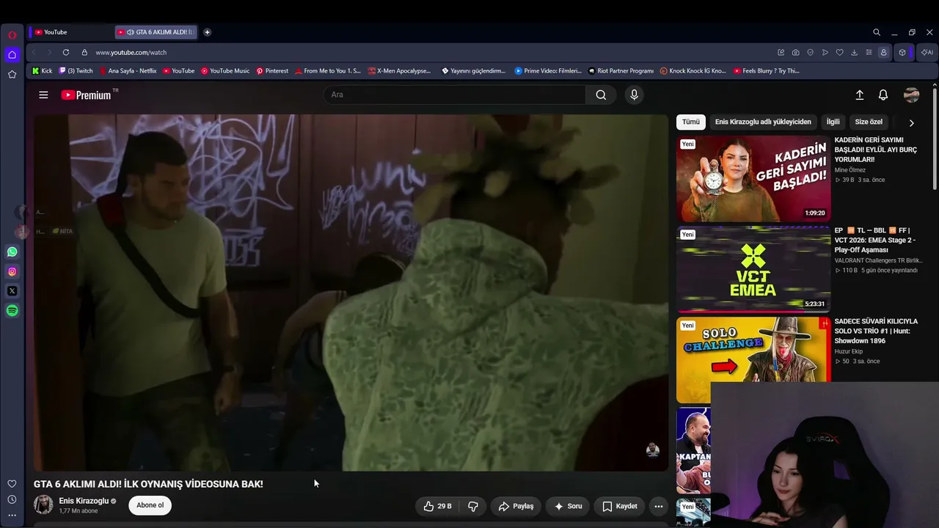
Task: Open the YouTube Music bookmark
Action: point(225,71)
